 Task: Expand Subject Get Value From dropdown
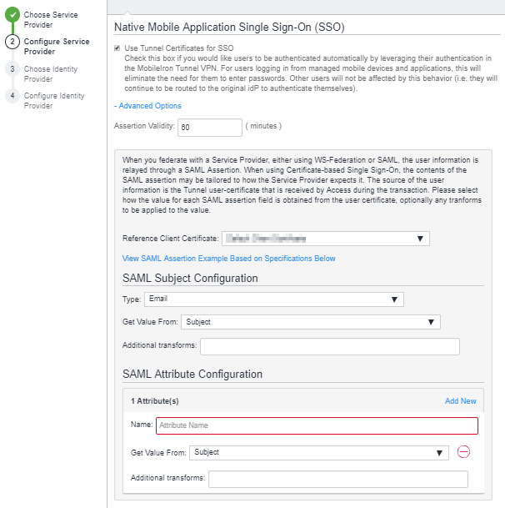[310, 322]
